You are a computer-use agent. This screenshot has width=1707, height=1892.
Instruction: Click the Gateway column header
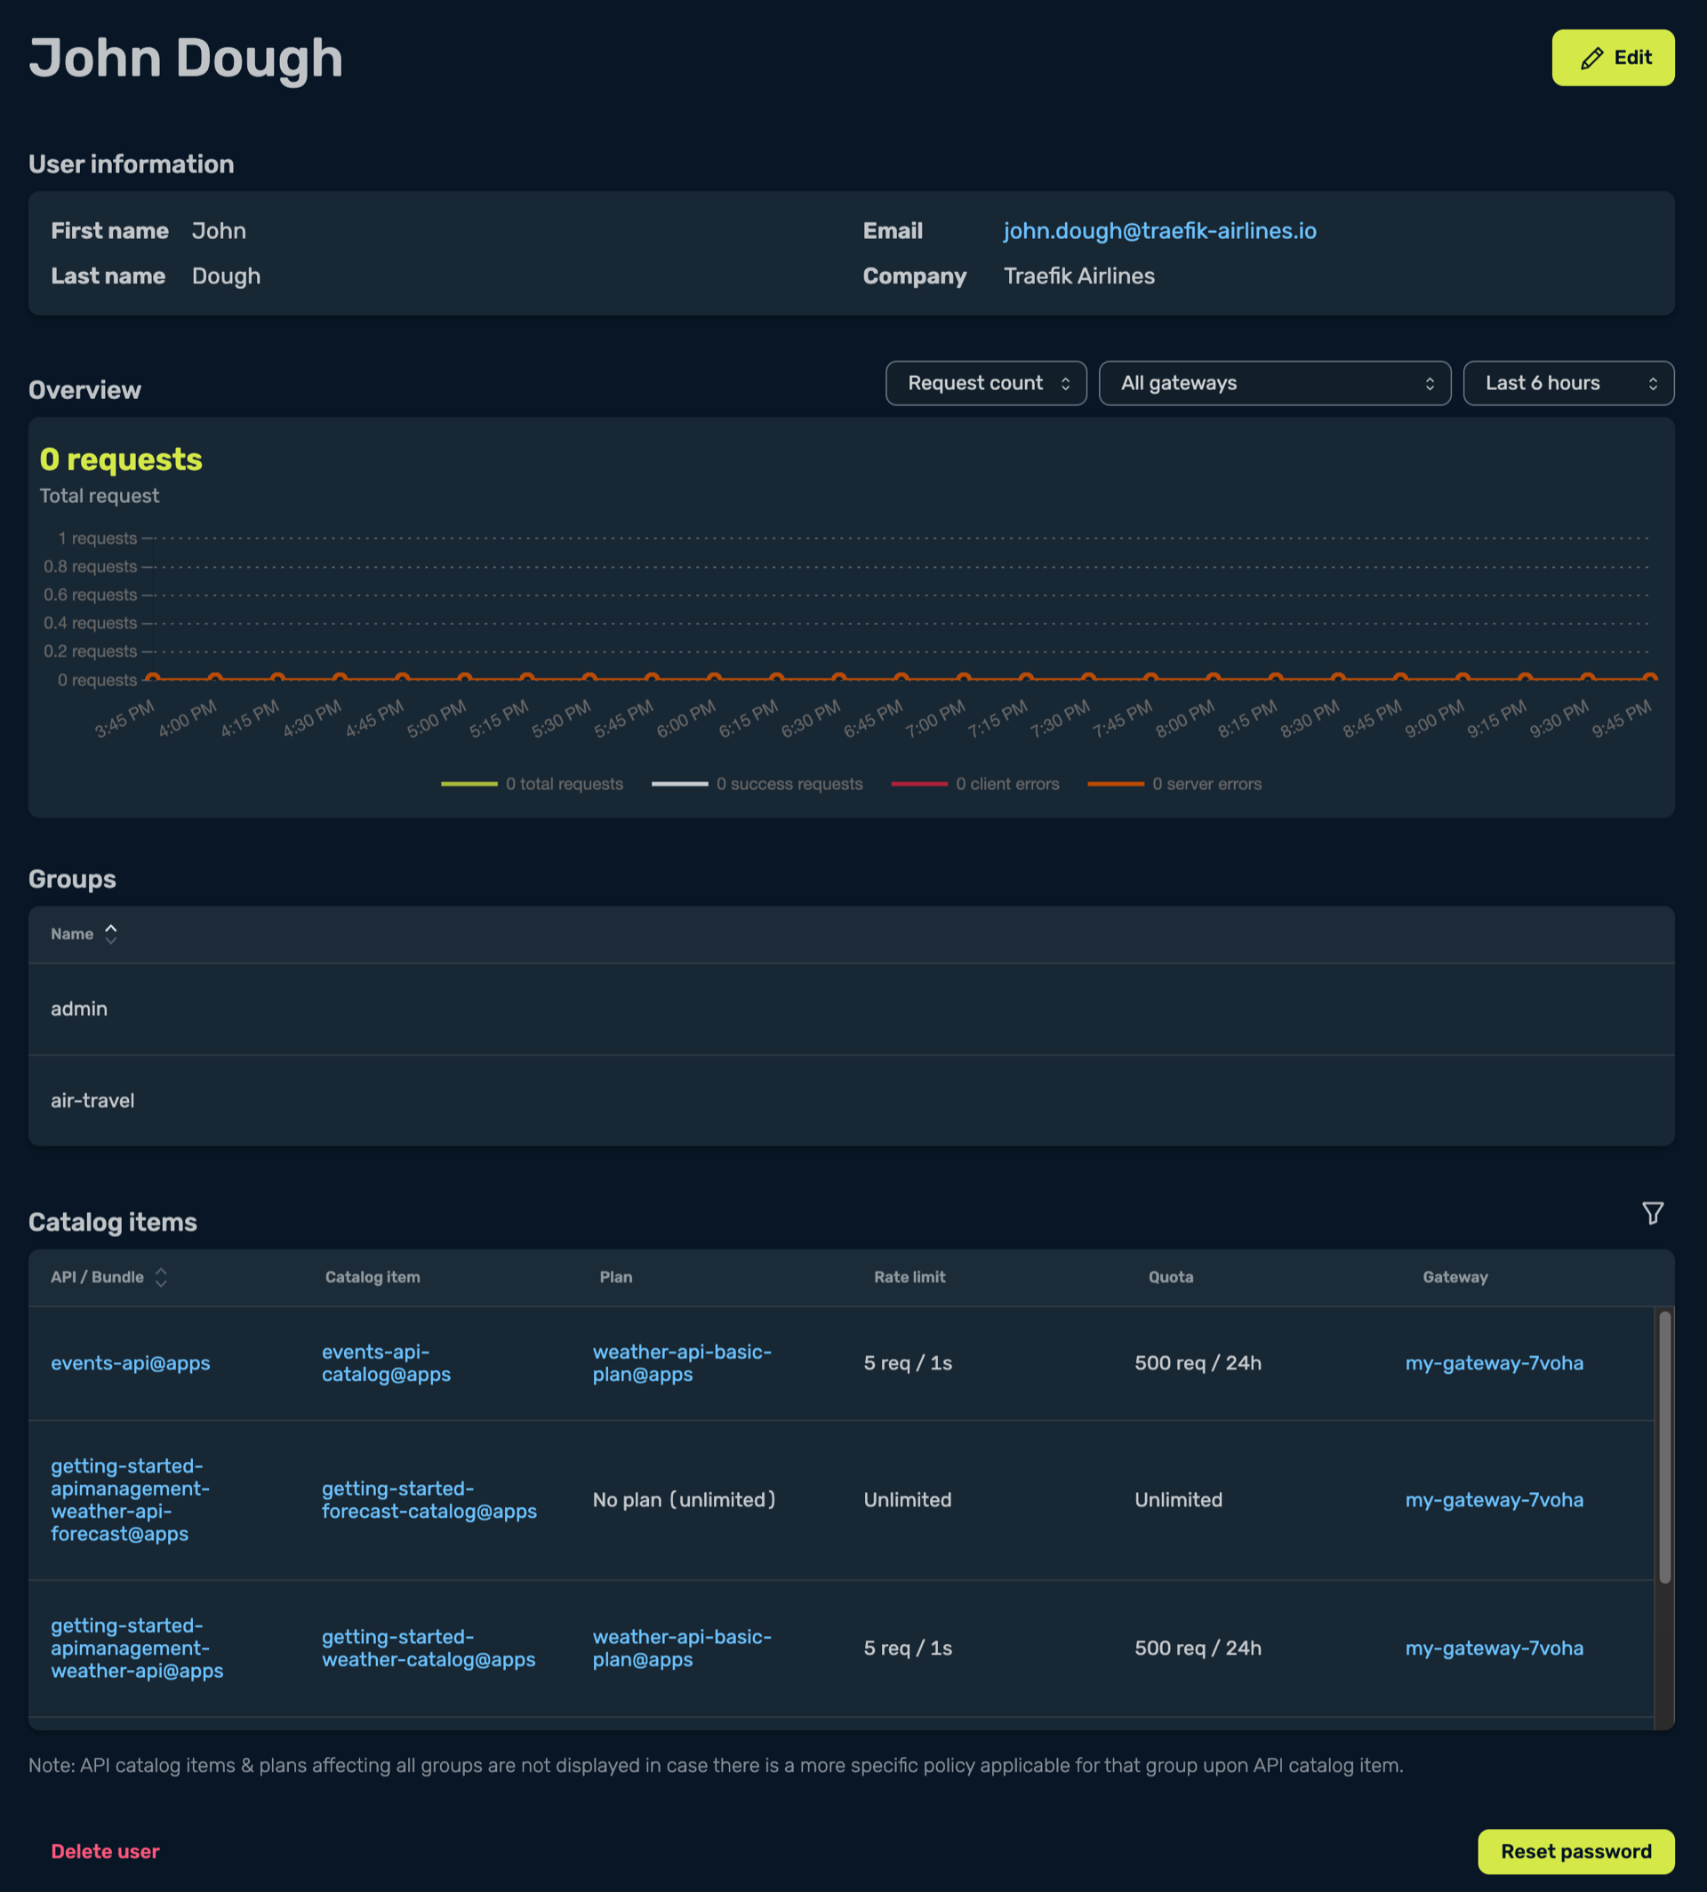(x=1455, y=1277)
